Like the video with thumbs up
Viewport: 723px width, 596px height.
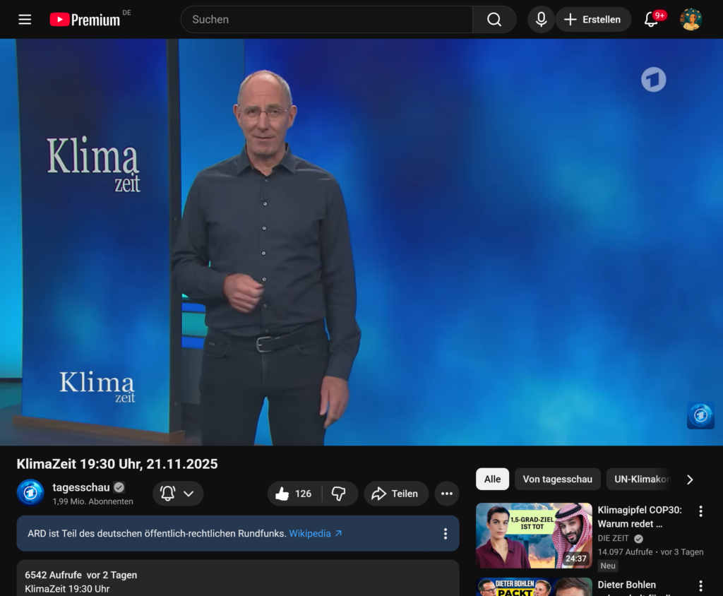pos(294,494)
